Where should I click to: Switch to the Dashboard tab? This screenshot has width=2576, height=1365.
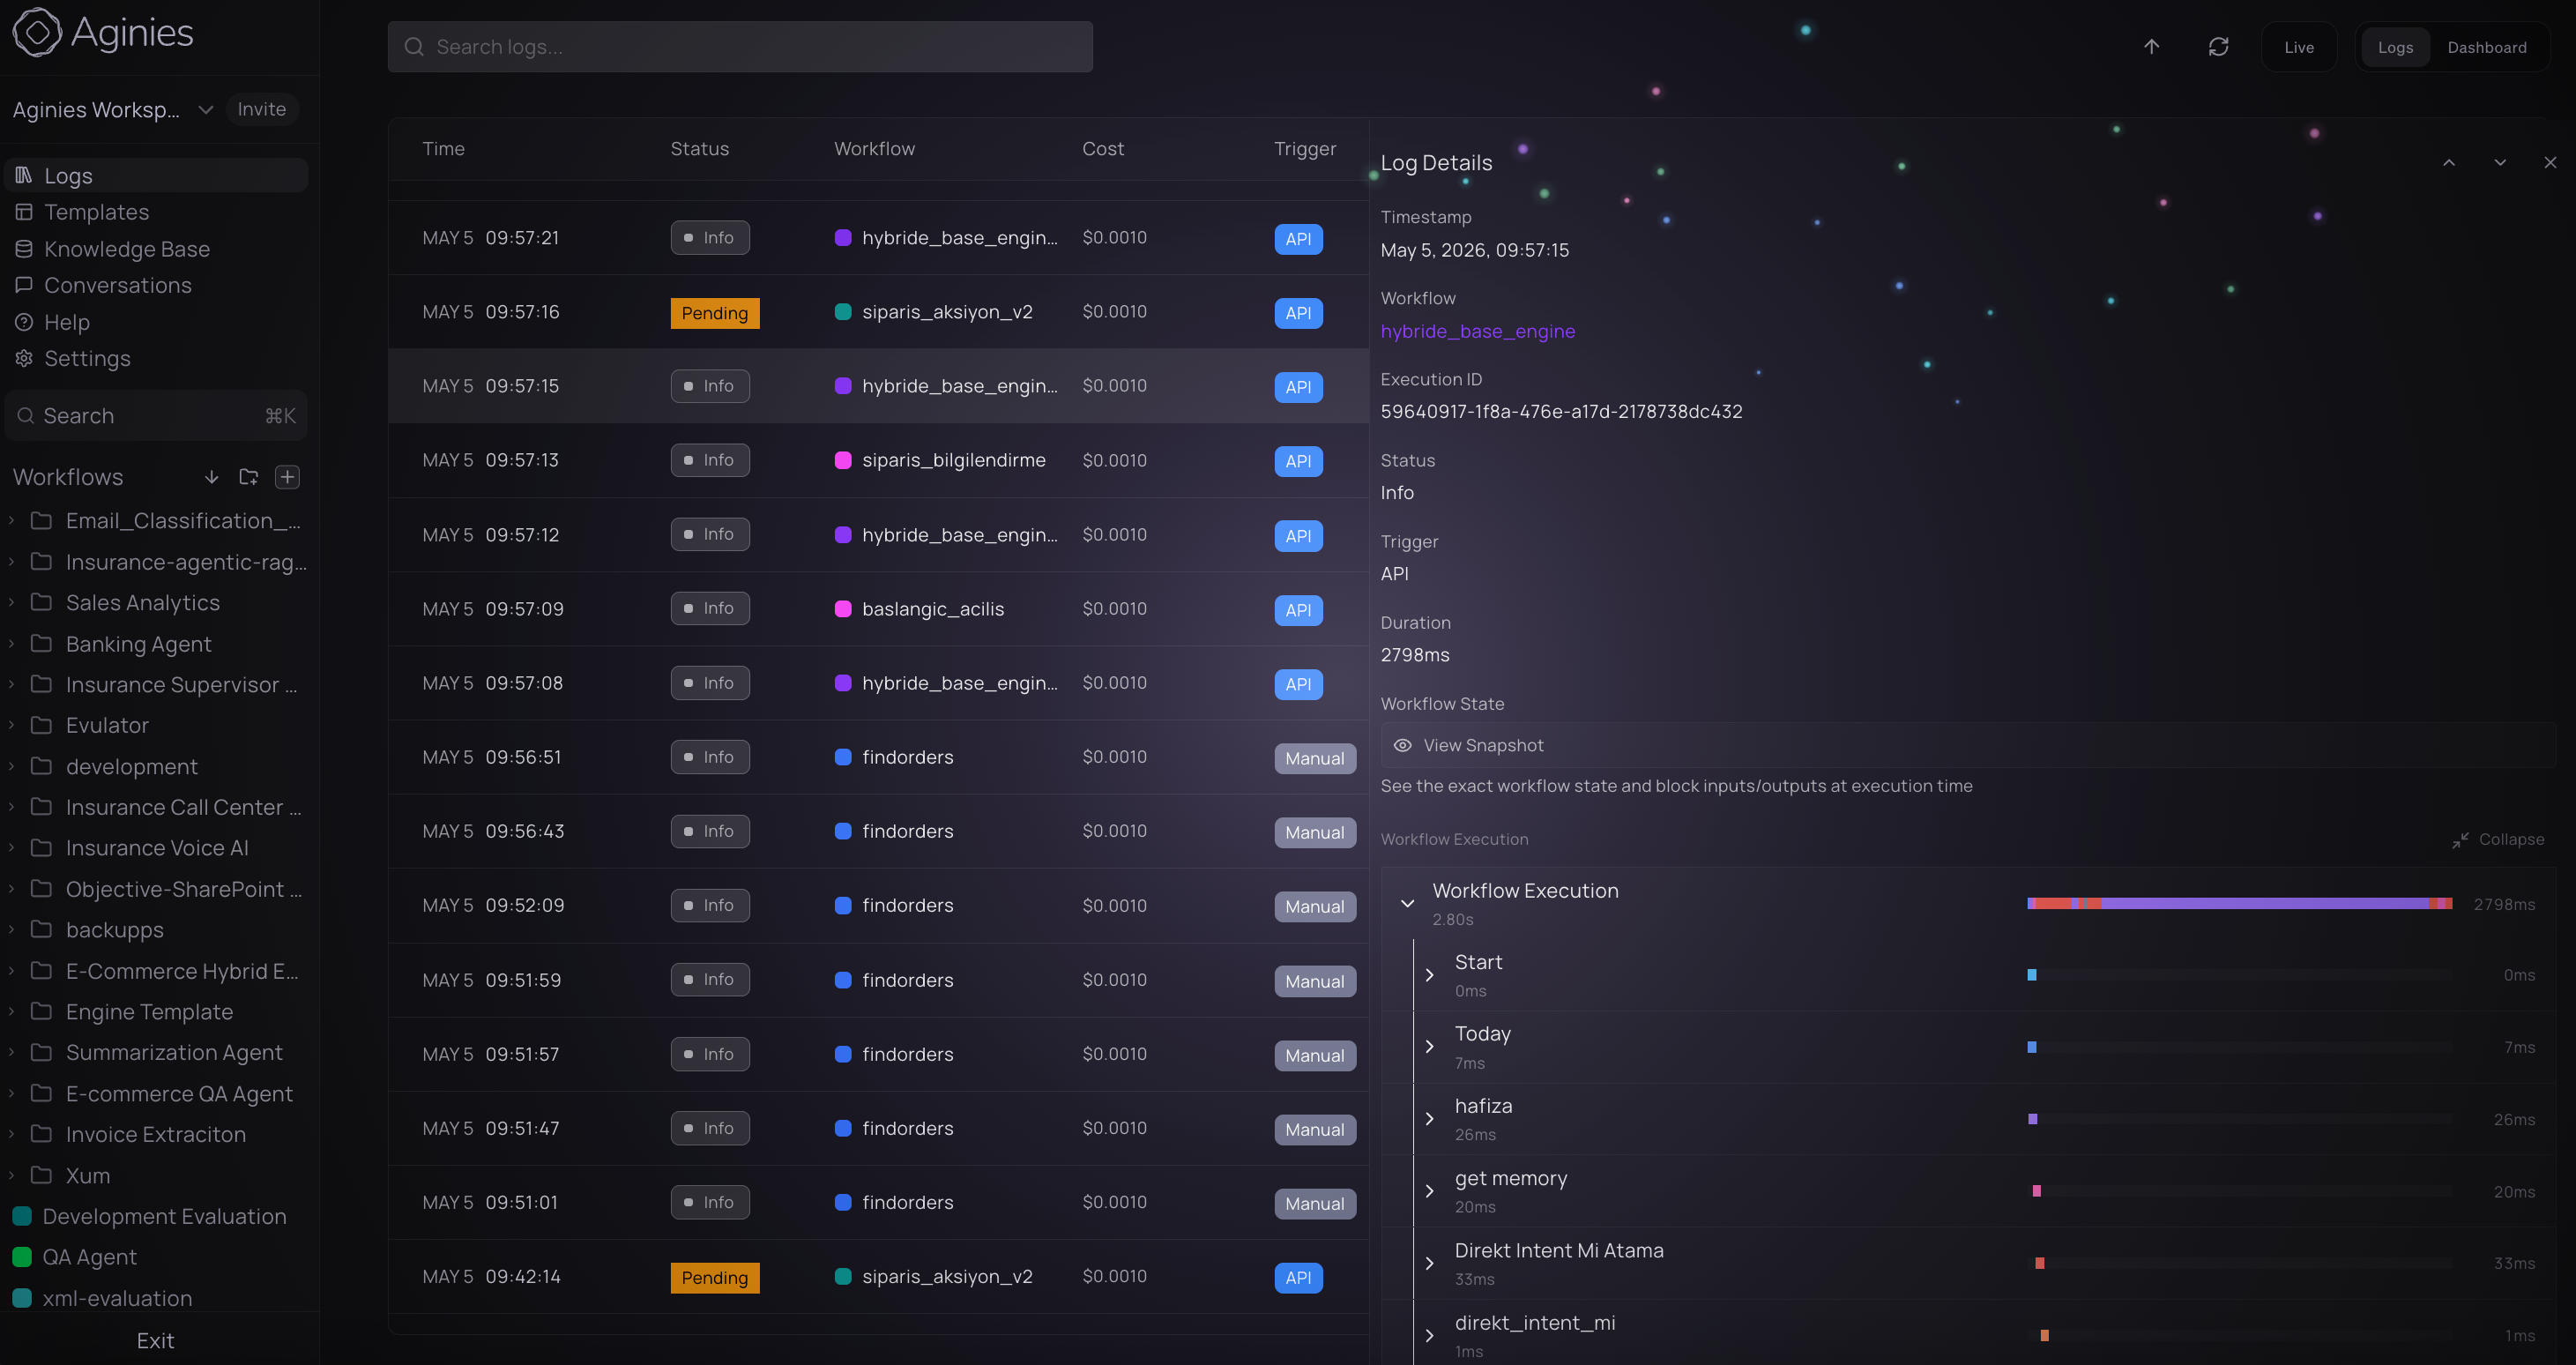tap(2487, 47)
